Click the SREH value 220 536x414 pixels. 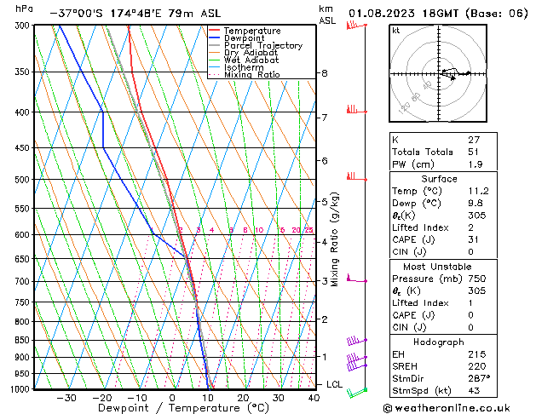click(x=477, y=366)
